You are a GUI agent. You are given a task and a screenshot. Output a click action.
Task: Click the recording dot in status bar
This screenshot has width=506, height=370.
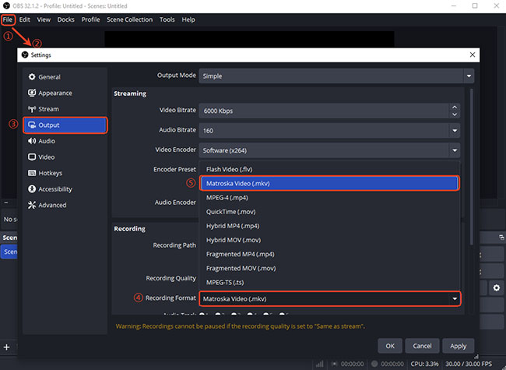click(374, 364)
